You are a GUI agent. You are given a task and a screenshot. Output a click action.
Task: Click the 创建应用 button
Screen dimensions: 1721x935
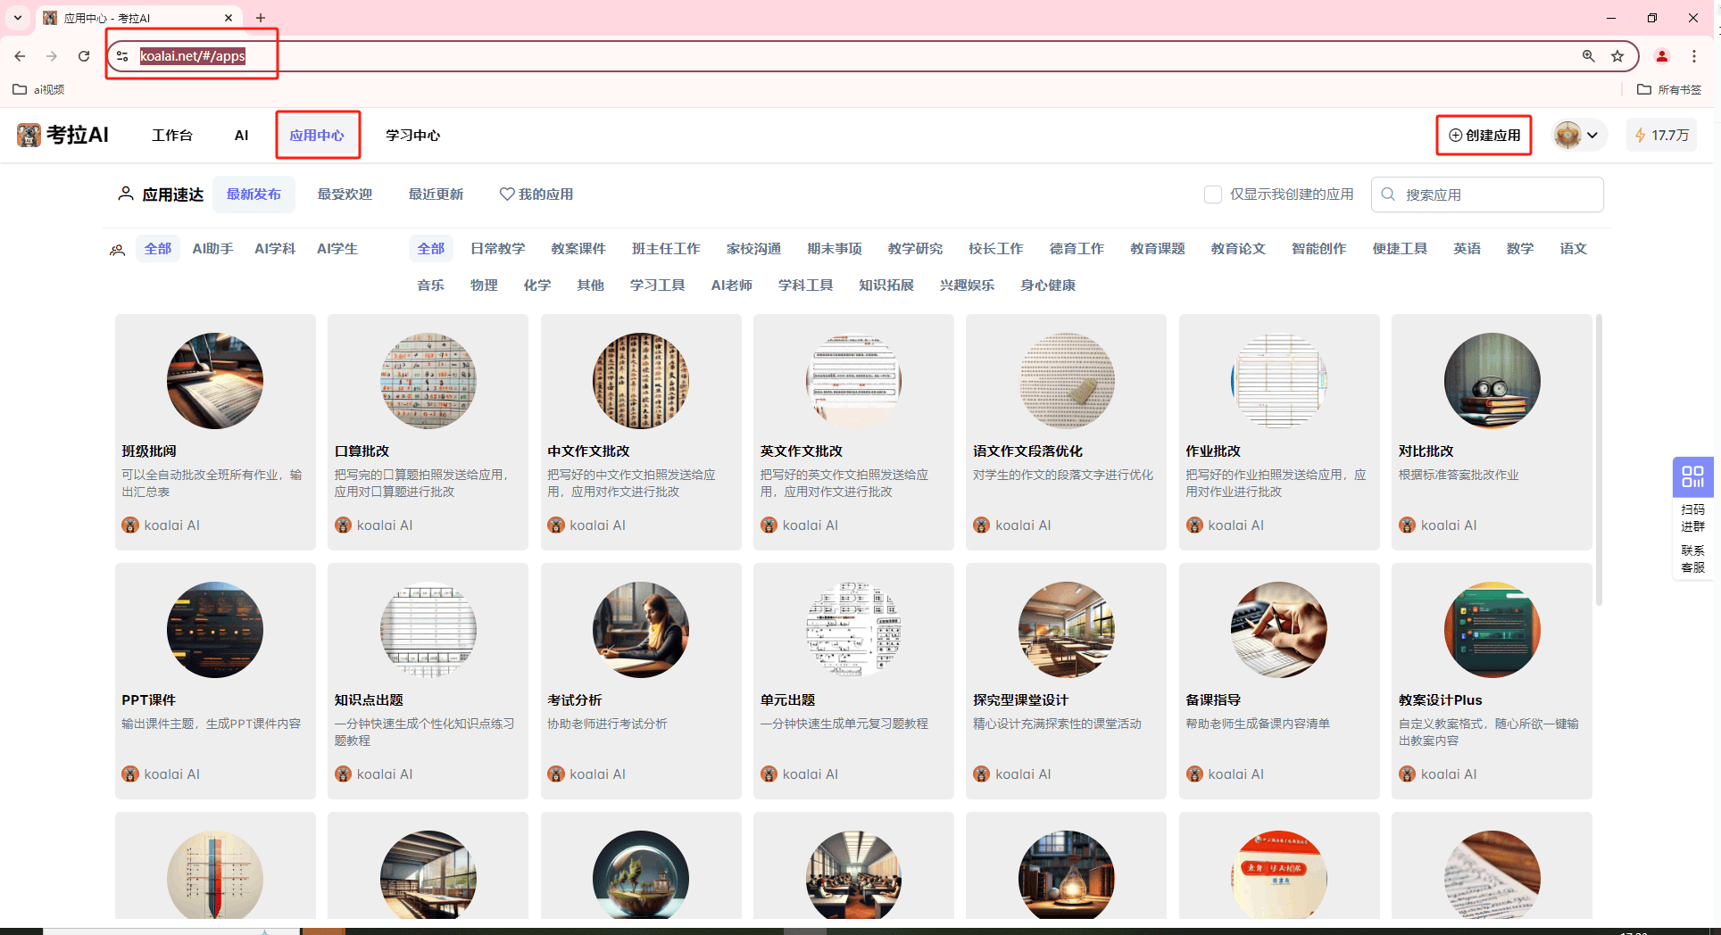tap(1484, 135)
